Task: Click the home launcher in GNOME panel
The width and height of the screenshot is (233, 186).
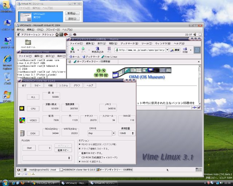Action: pyautogui.click(x=57, y=35)
